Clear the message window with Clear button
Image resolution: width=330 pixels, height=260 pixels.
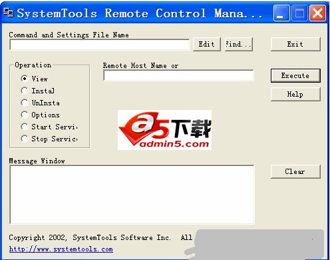coord(295,171)
